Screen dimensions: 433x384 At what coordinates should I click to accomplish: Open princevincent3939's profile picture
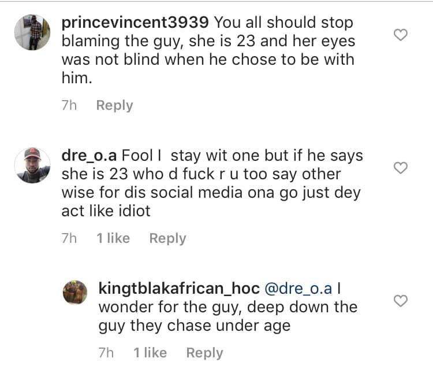(x=31, y=32)
